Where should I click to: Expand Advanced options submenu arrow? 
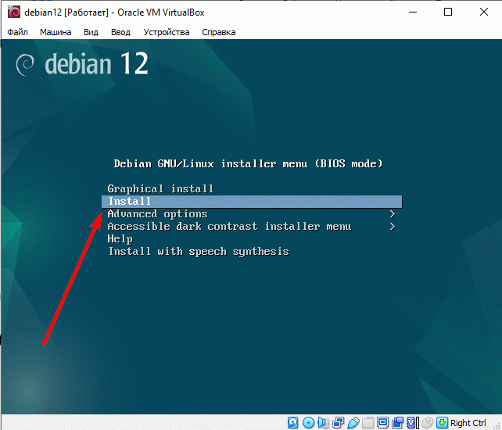click(393, 214)
